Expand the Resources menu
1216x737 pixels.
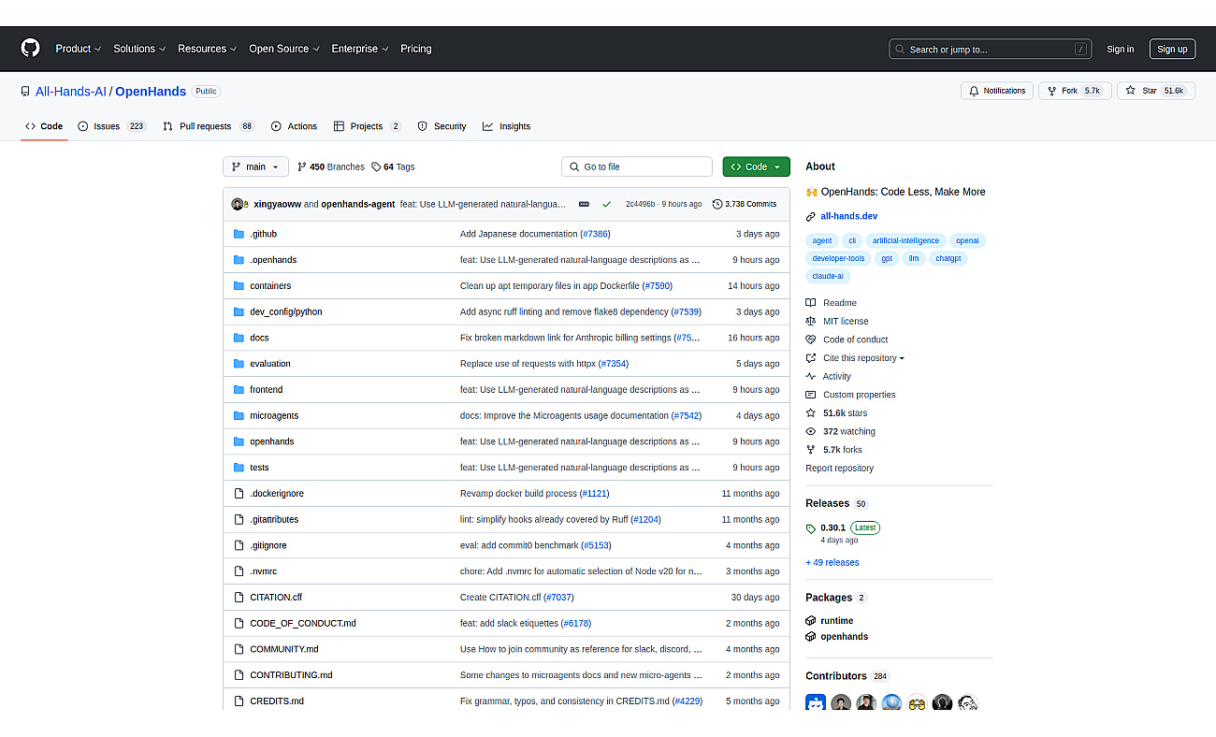click(207, 49)
